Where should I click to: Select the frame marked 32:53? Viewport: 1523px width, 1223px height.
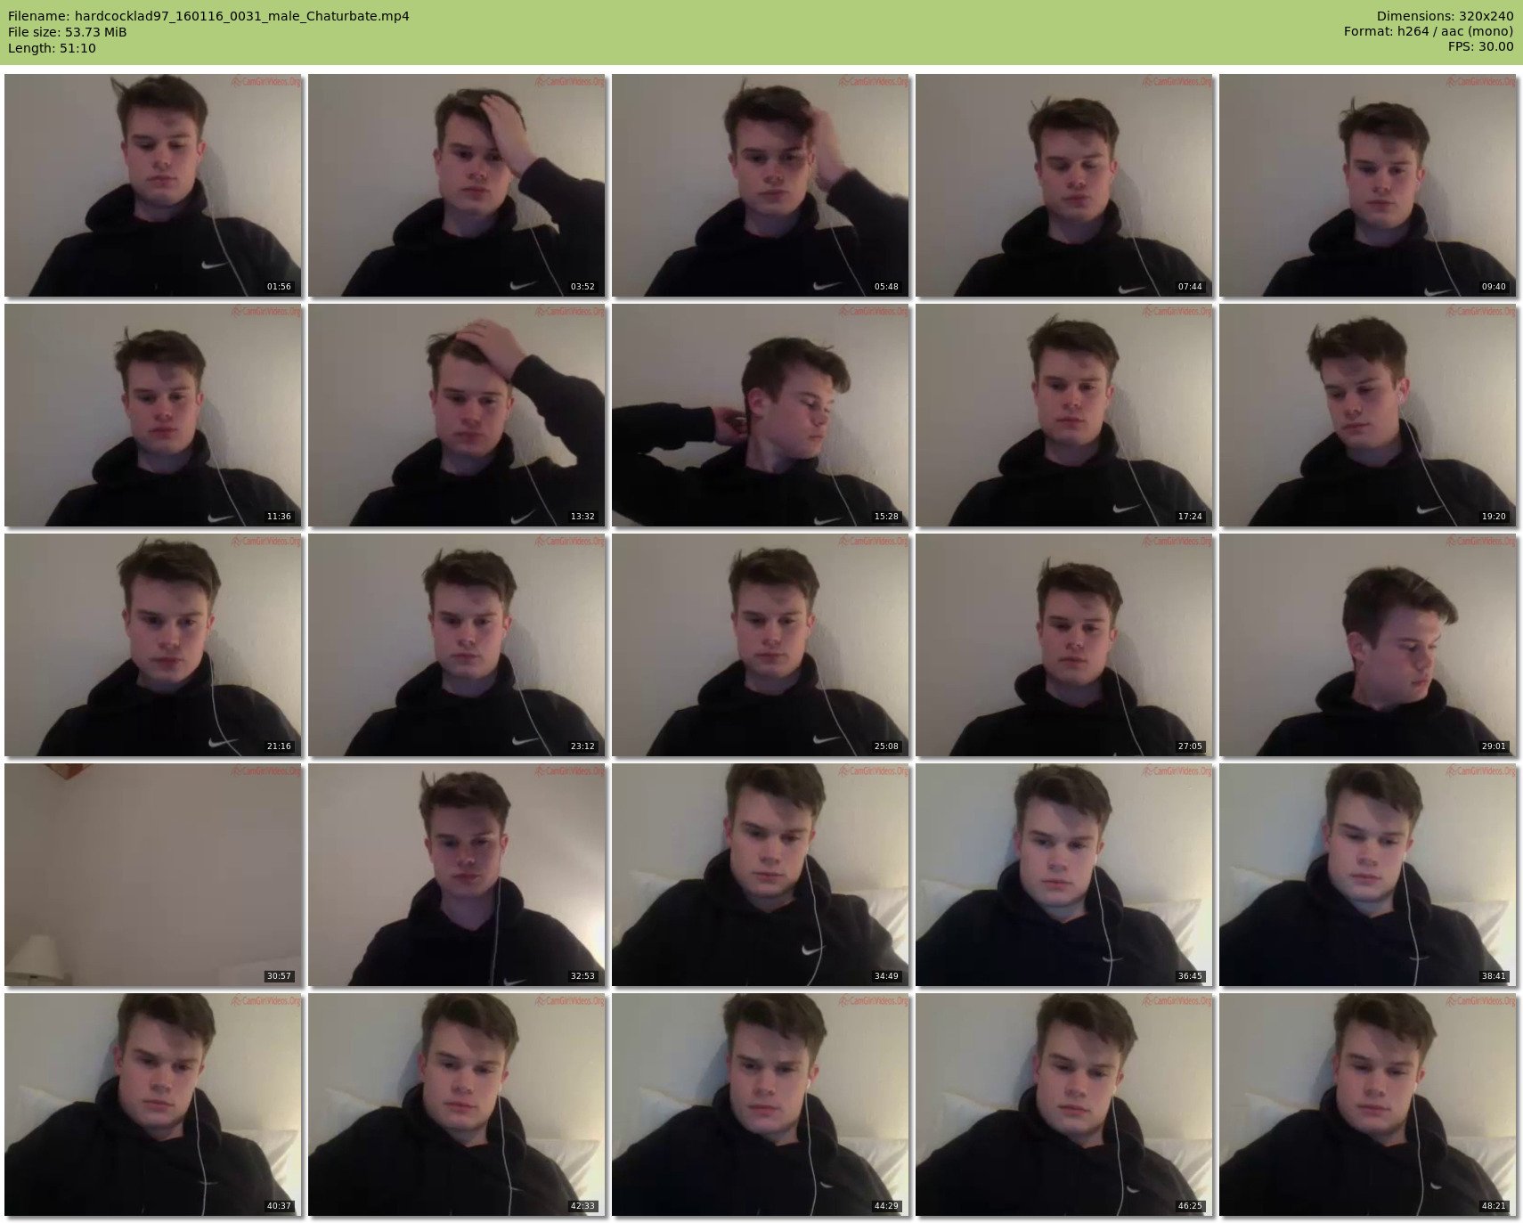pyautogui.click(x=457, y=875)
